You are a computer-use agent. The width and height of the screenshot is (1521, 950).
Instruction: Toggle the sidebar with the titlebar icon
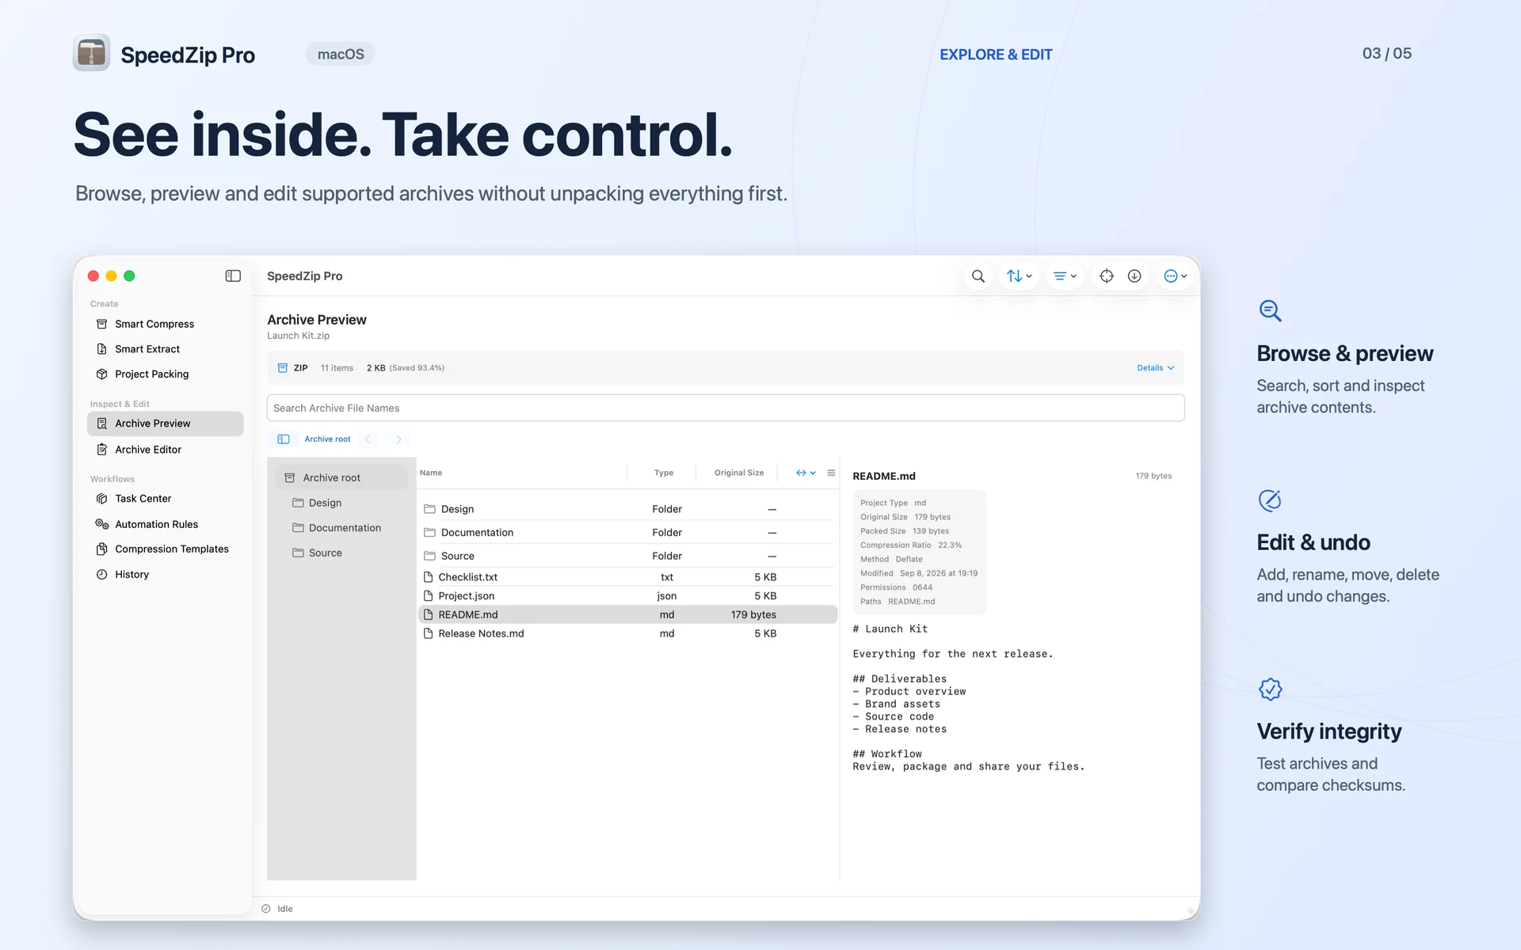tap(233, 275)
